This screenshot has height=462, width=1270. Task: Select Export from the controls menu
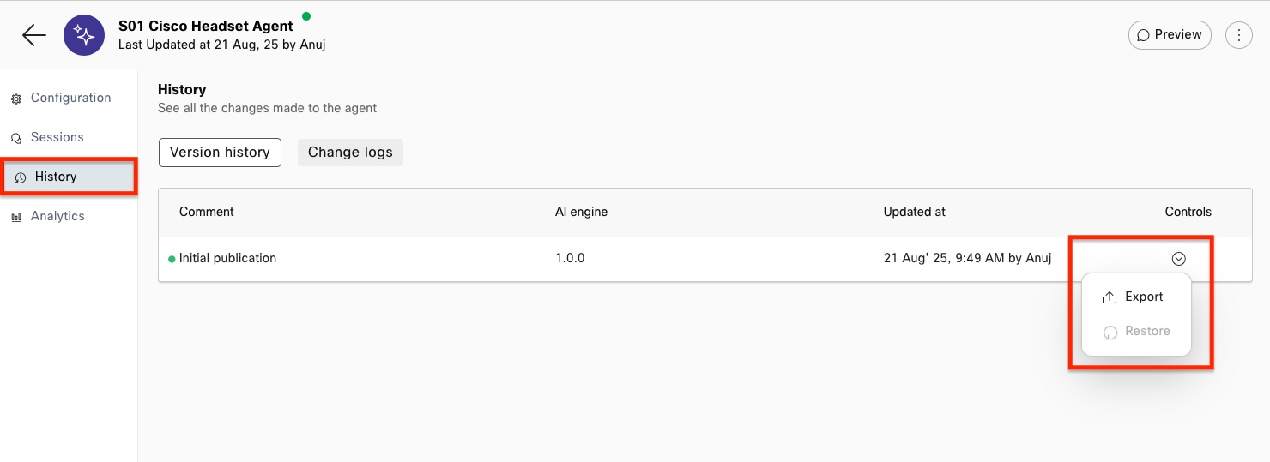(x=1144, y=297)
